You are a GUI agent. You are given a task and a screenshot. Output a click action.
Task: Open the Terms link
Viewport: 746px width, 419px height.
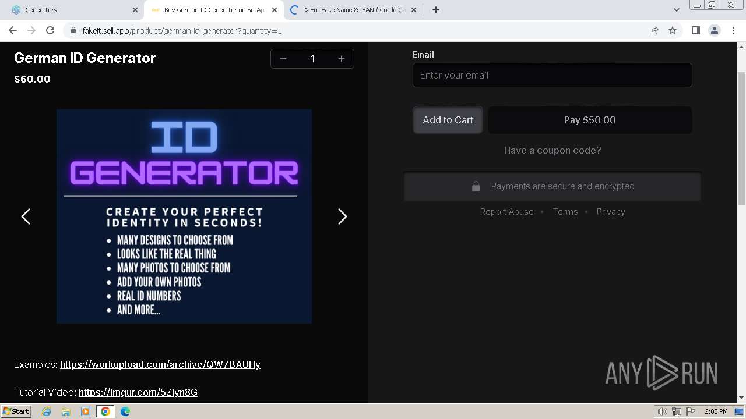pyautogui.click(x=565, y=212)
